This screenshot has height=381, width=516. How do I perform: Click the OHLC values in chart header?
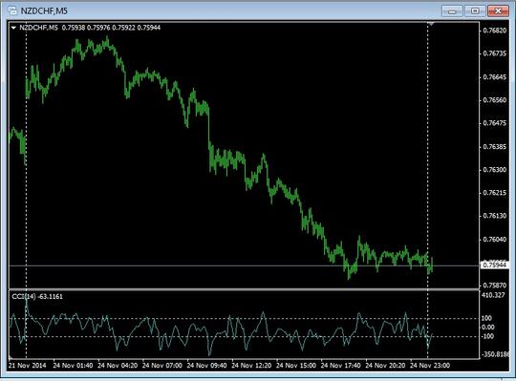[x=111, y=28]
